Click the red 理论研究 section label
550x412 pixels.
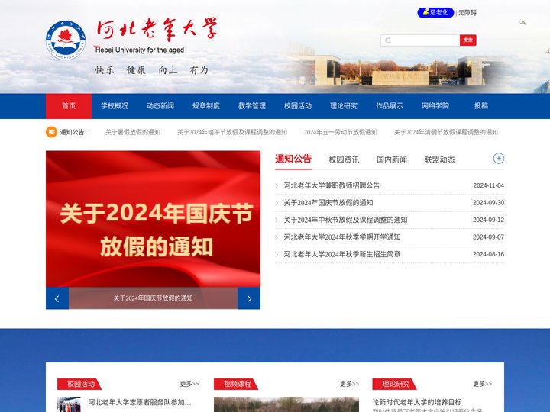pos(395,384)
